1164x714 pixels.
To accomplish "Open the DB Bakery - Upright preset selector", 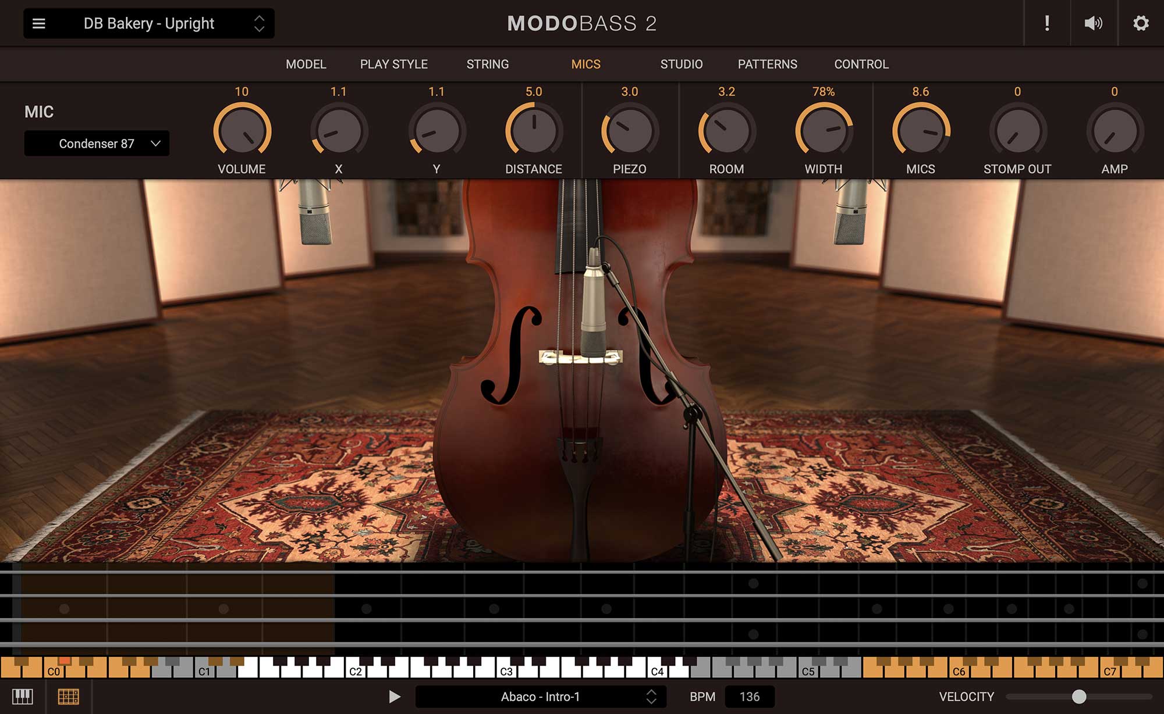I will pyautogui.click(x=149, y=24).
